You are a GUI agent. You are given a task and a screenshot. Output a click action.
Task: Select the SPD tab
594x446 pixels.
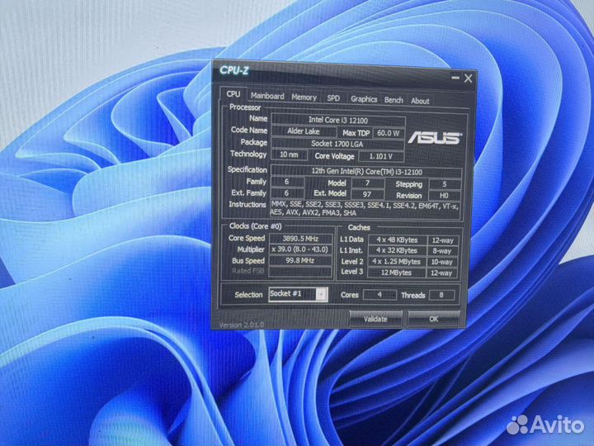pyautogui.click(x=333, y=98)
